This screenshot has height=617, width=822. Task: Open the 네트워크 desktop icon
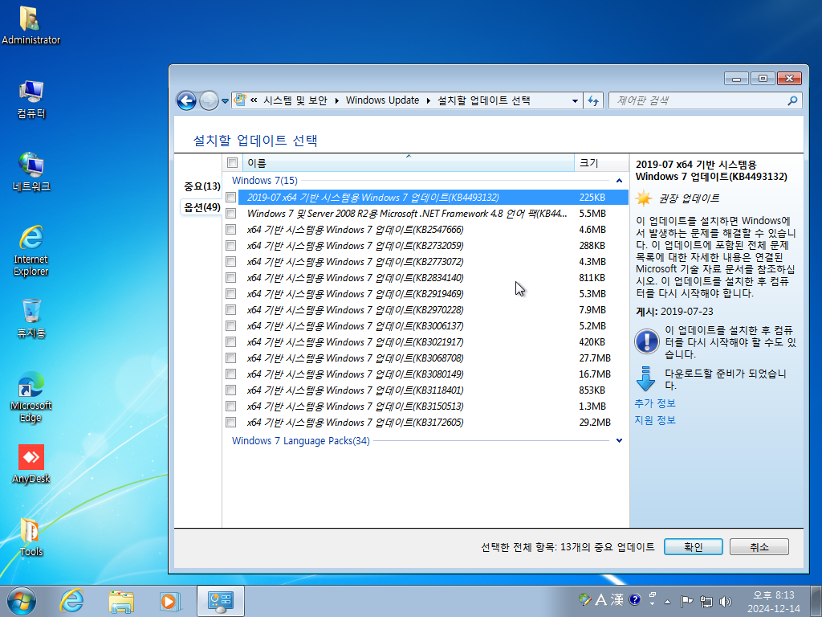point(31,172)
